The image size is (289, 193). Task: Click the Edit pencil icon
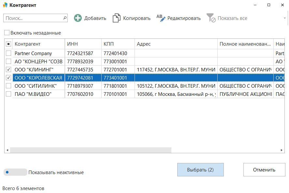pyautogui.click(x=161, y=18)
